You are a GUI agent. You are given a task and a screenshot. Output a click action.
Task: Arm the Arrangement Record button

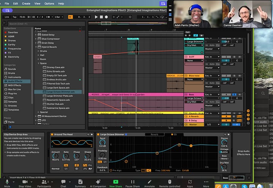tap(106, 17)
